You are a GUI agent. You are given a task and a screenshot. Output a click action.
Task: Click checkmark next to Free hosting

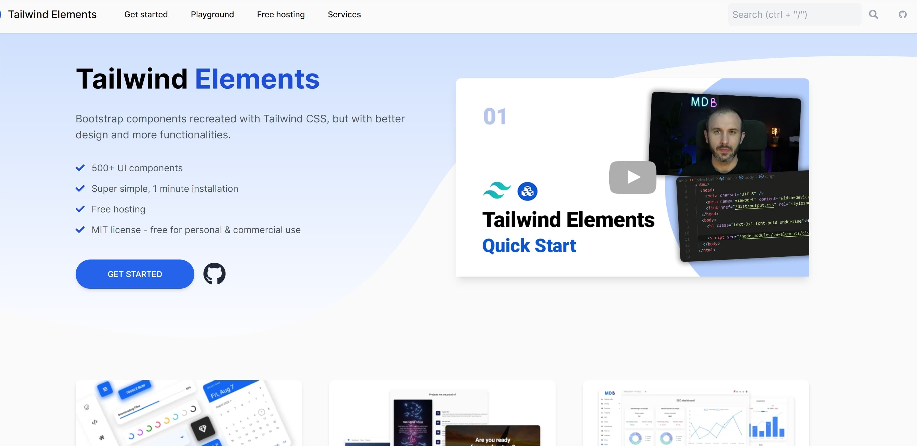click(80, 209)
